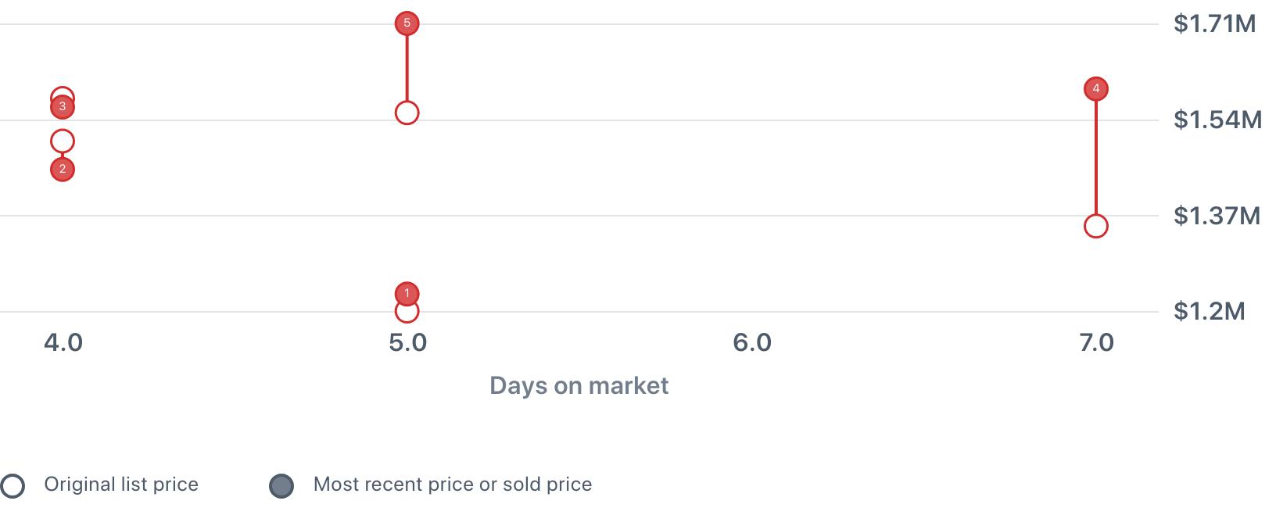Select the red marker numbered 3
The height and width of the screenshot is (508, 1276).
pyautogui.click(x=63, y=106)
